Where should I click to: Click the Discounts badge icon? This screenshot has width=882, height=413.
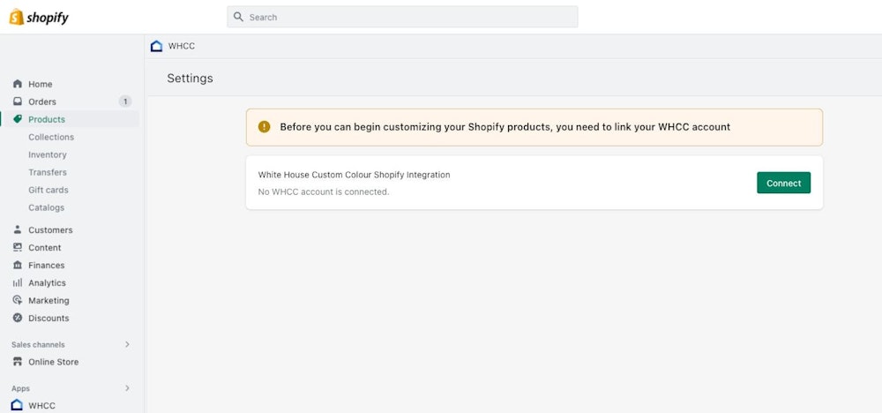[18, 318]
